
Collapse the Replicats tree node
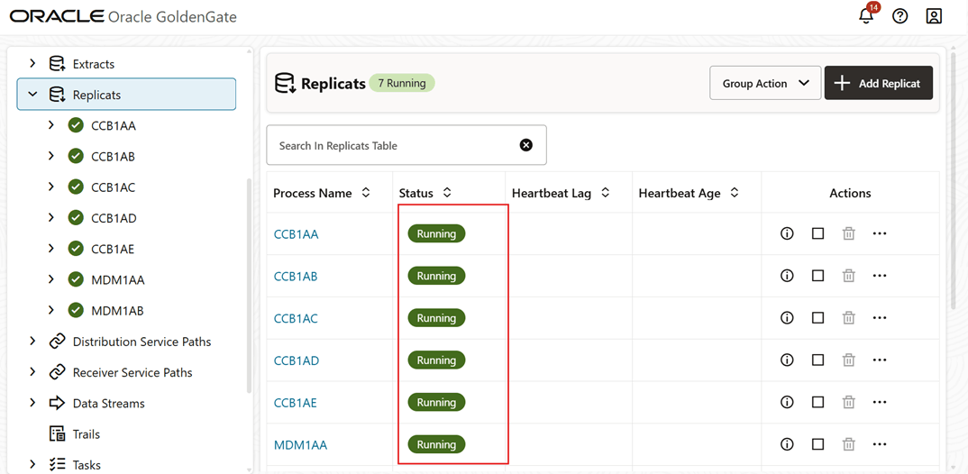pos(32,95)
